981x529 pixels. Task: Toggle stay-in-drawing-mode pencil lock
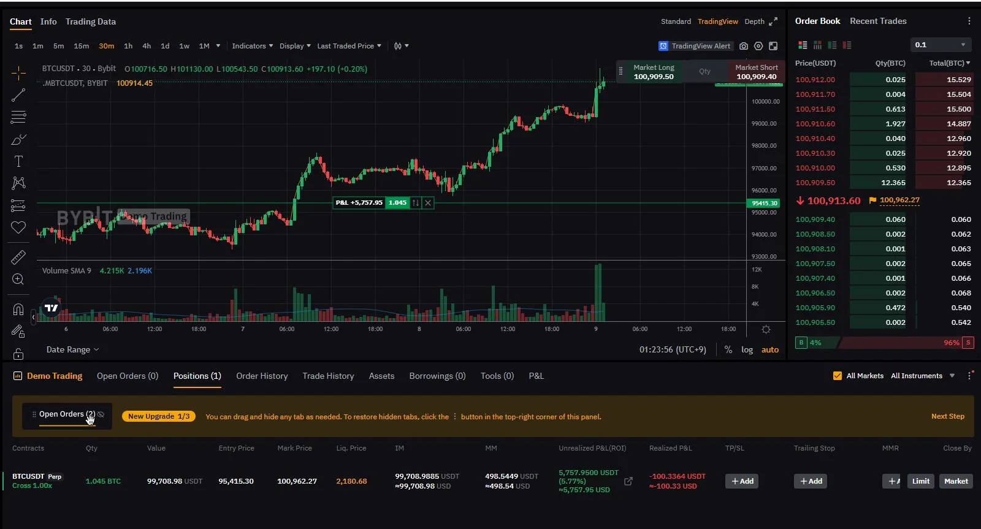tap(18, 332)
